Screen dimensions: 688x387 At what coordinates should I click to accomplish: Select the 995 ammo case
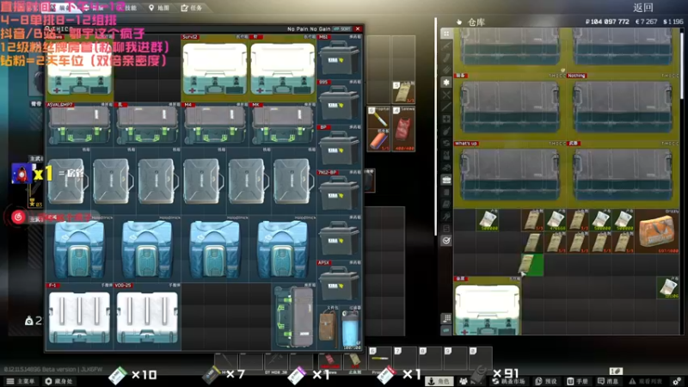(x=339, y=102)
